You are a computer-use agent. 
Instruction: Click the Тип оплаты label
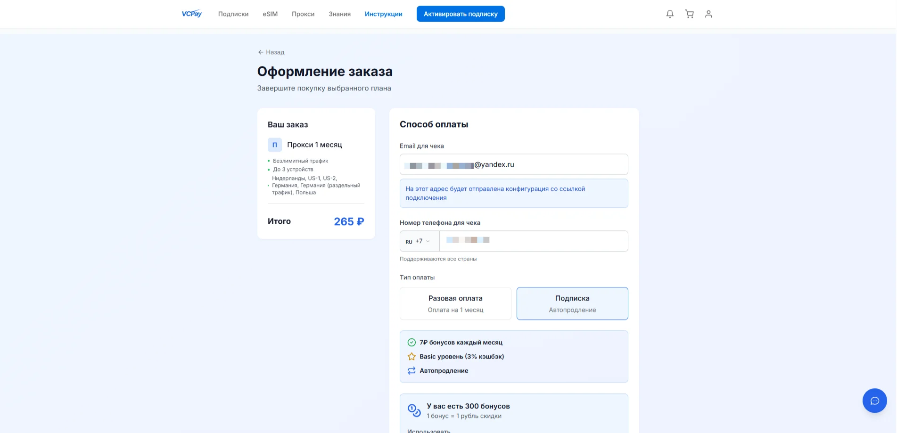(417, 278)
